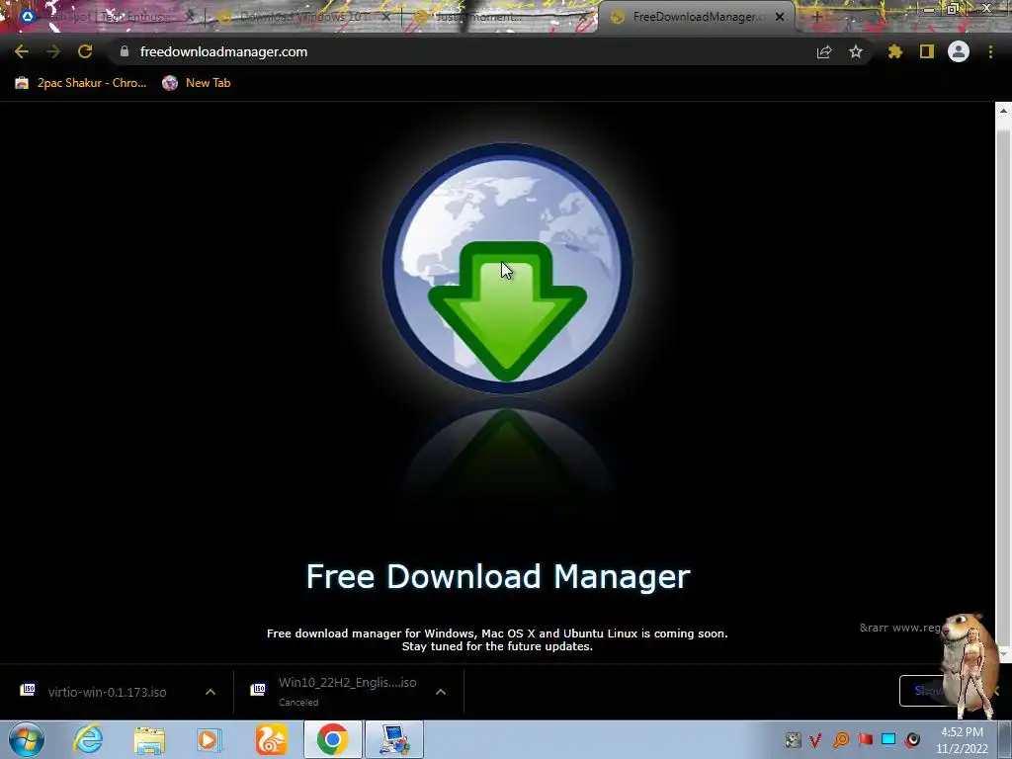This screenshot has height=759, width=1012.
Task: Switch to Google Chrome in taskbar
Action: pos(332,739)
